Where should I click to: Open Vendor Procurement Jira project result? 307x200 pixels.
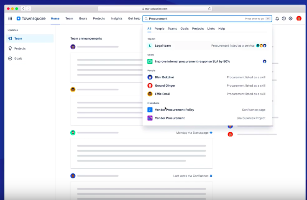point(207,118)
